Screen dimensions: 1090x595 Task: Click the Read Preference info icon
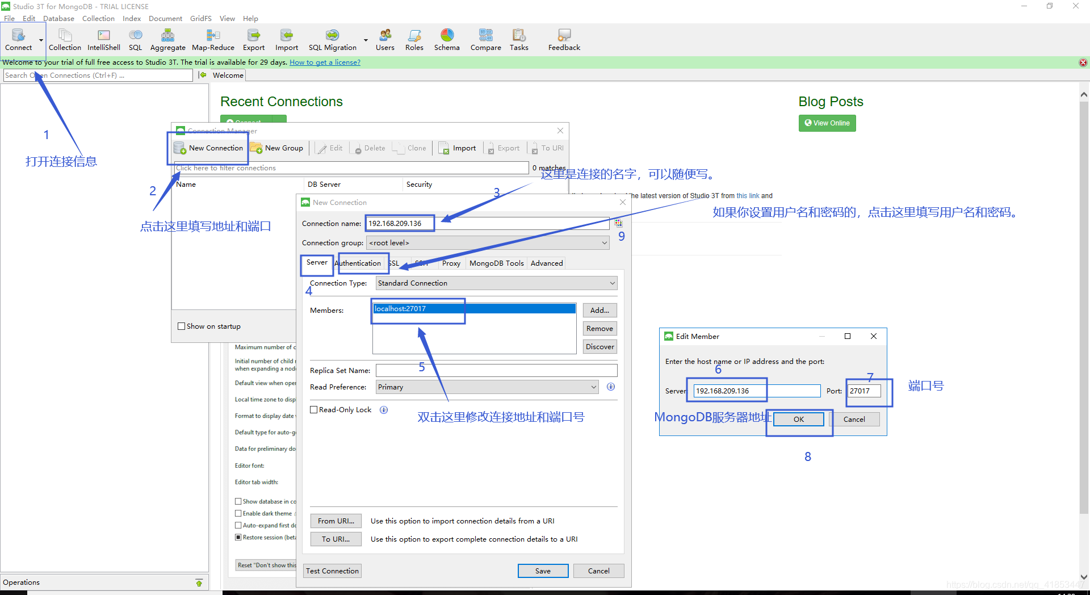(611, 387)
